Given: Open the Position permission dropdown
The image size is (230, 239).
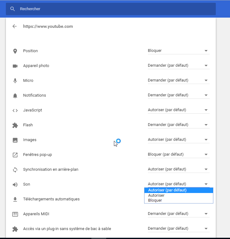Looking at the screenshot, I should click(178, 51).
